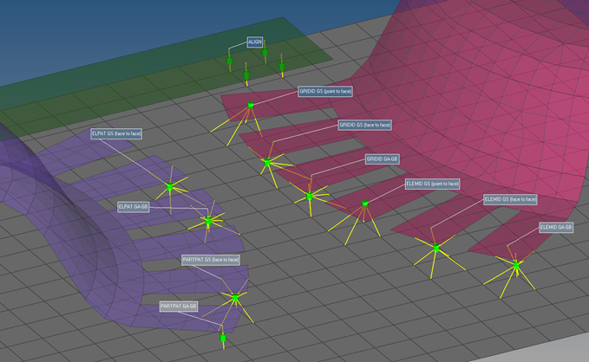Pick the green connector node of PARTPAT GA-GB
This screenshot has width=589, height=362.
point(223,338)
